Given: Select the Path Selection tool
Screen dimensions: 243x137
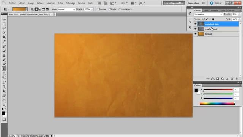Looking at the screenshot, I should click(4, 91).
